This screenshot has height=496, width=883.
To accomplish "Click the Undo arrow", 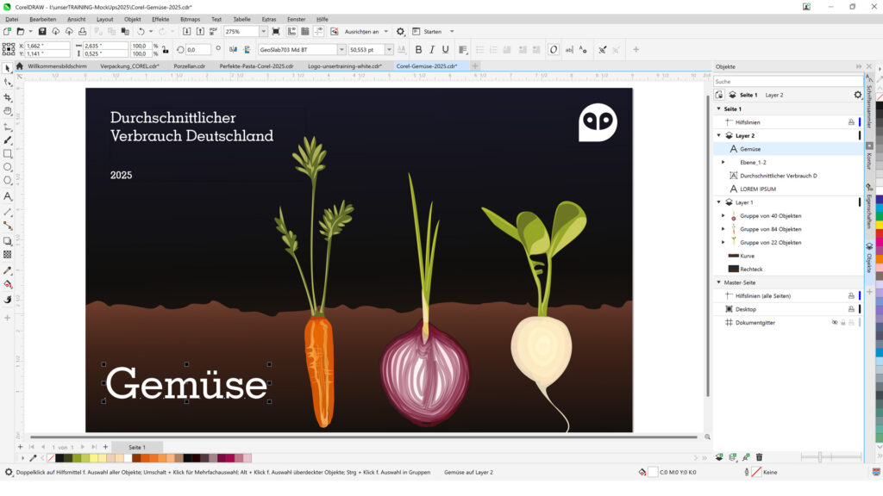I will pos(141,32).
